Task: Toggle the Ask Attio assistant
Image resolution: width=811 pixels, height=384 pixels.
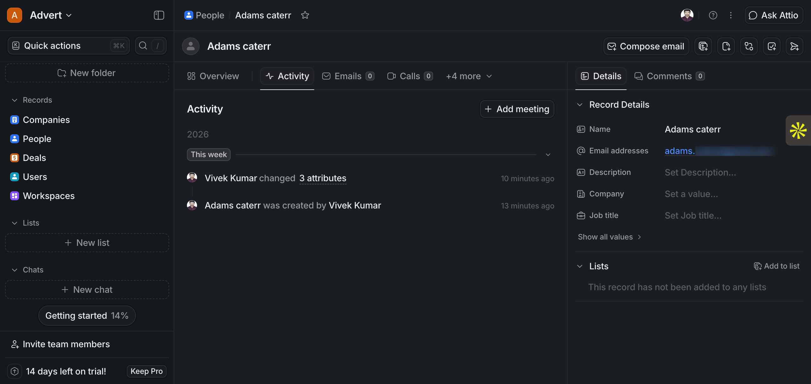Action: (x=773, y=15)
